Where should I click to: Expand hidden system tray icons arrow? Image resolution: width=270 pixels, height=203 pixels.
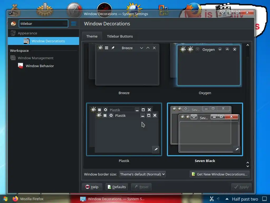(x=227, y=199)
